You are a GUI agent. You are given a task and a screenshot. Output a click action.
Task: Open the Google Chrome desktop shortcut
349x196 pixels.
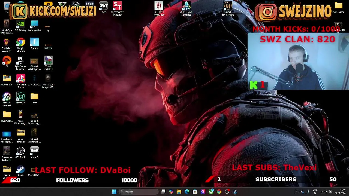click(x=20, y=45)
